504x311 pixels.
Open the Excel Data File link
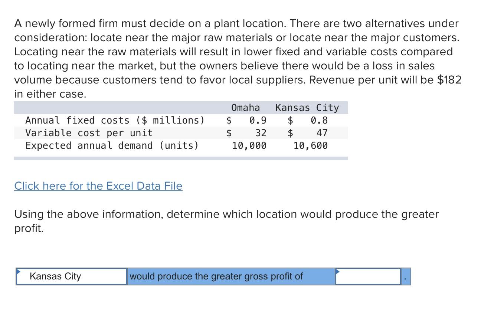click(98, 186)
